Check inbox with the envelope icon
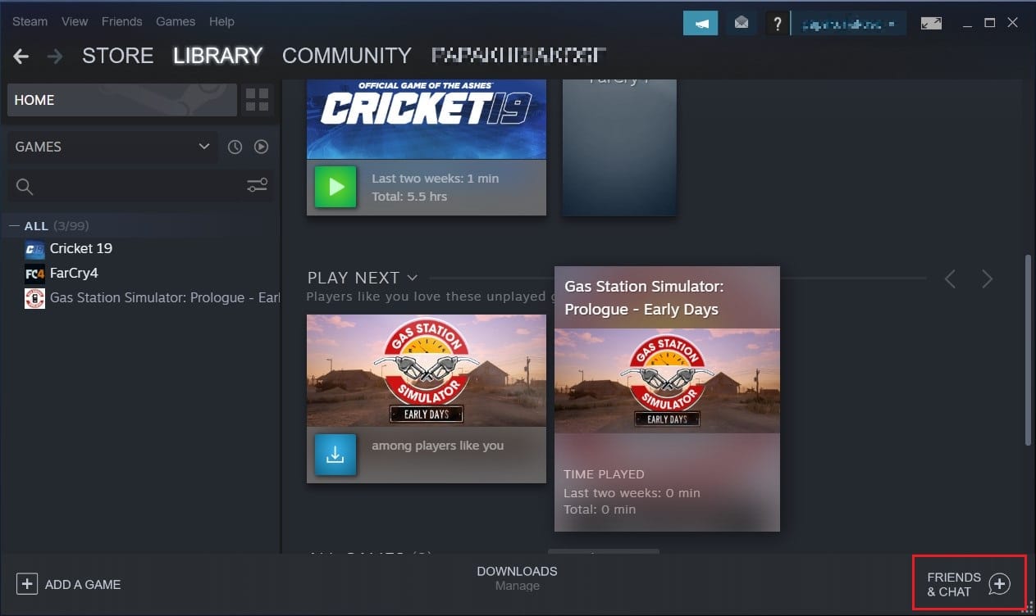 pyautogui.click(x=741, y=22)
